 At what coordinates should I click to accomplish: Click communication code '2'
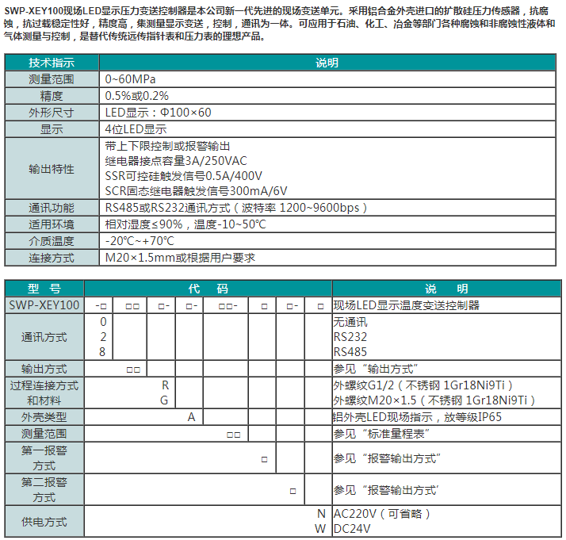(103, 337)
